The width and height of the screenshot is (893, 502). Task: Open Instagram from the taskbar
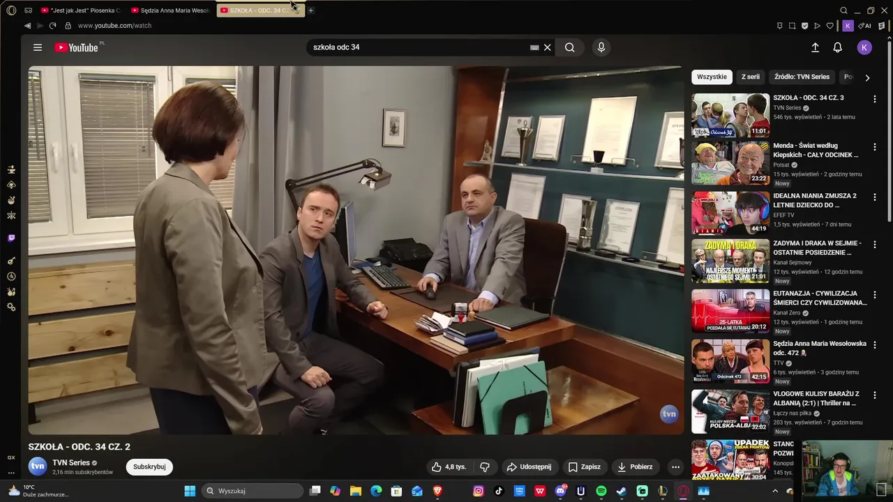pos(479,491)
